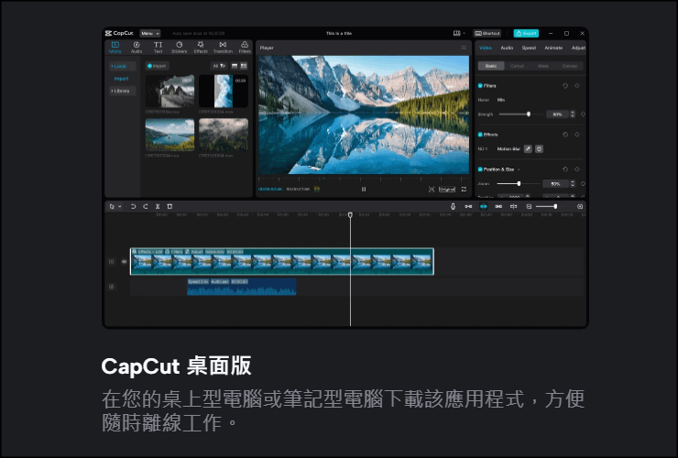Viewport: 678px width, 458px height.
Task: Open the Effects tab
Action: point(201,47)
